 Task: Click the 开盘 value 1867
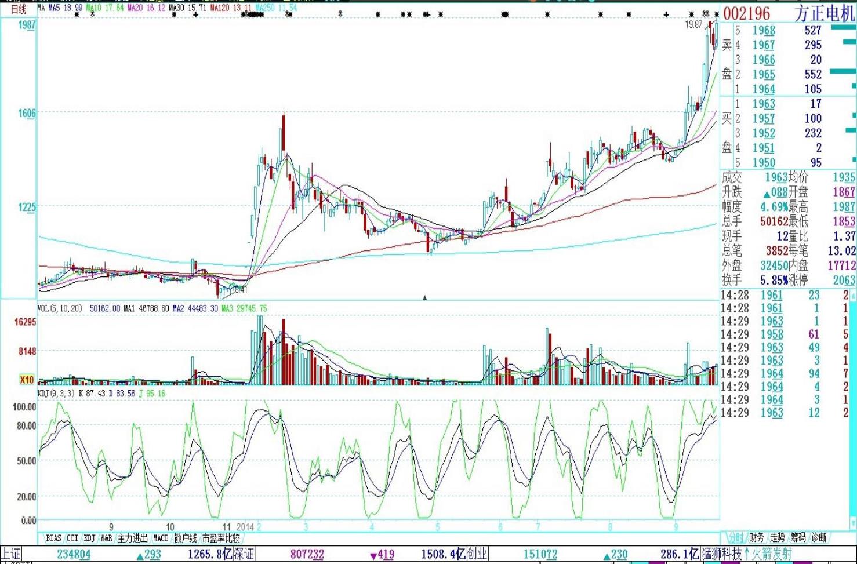pos(844,192)
